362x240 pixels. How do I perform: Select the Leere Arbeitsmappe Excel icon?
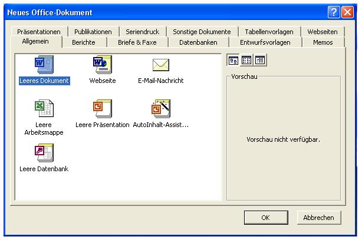[x=44, y=108]
